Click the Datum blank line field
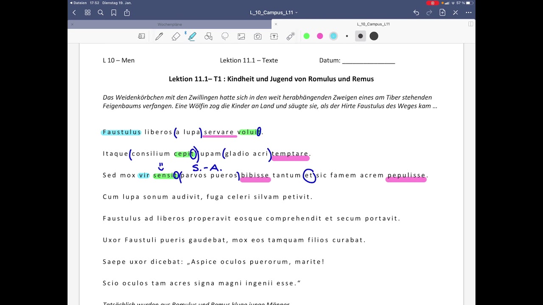The height and width of the screenshot is (305, 543). pos(369,61)
